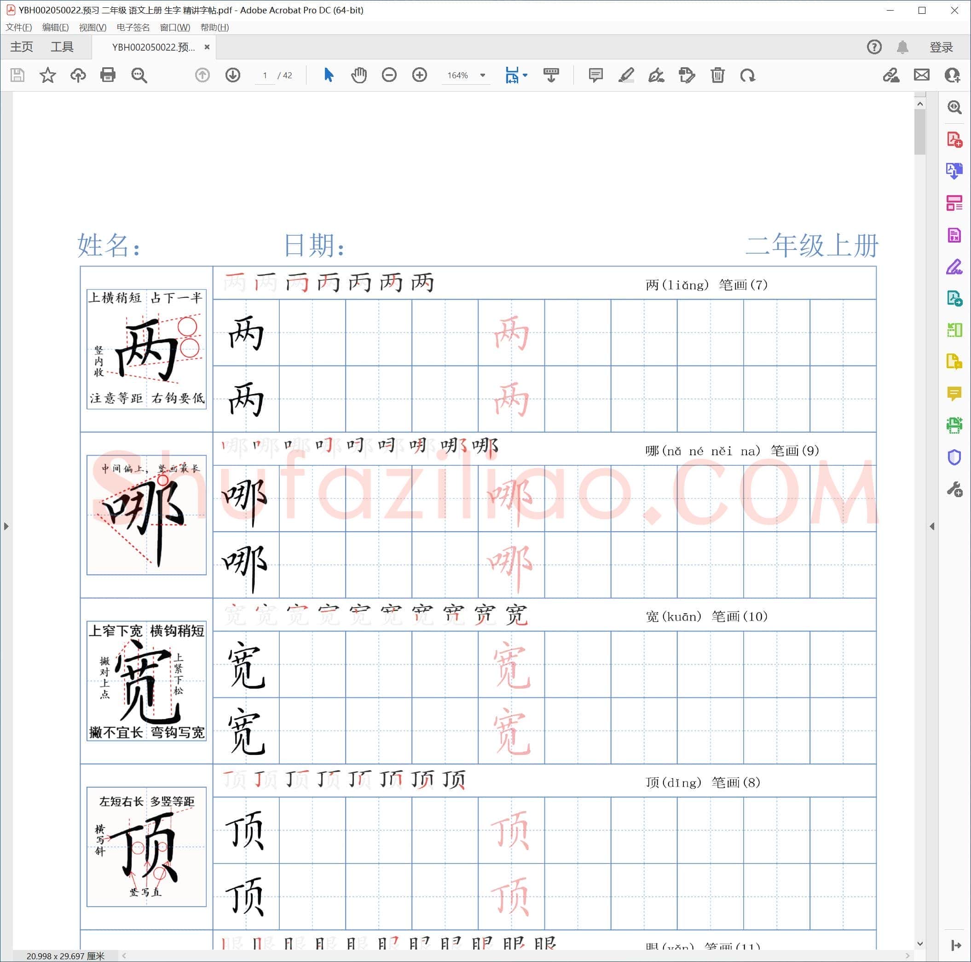Select the Highlight text tool

coord(626,75)
